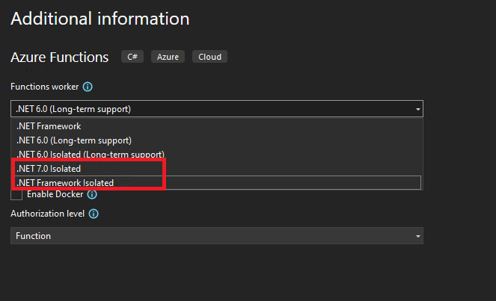Select .NET Framework from the list
The image size is (496, 301).
(x=217, y=126)
